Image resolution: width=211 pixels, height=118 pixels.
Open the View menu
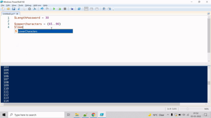[14, 5]
